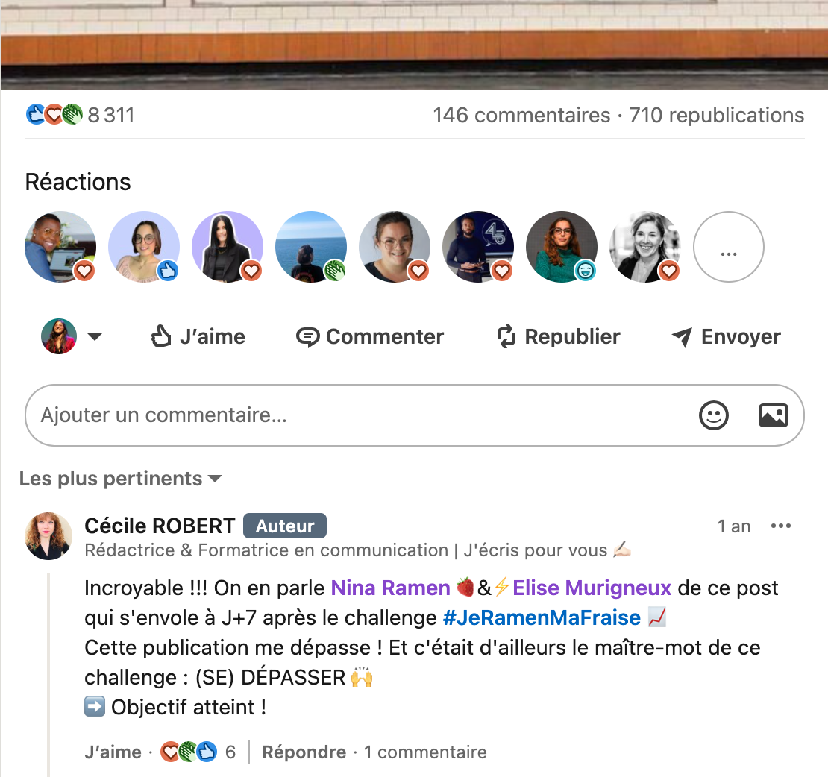The width and height of the screenshot is (828, 777).
Task: Add an image to the comment
Action: click(773, 415)
